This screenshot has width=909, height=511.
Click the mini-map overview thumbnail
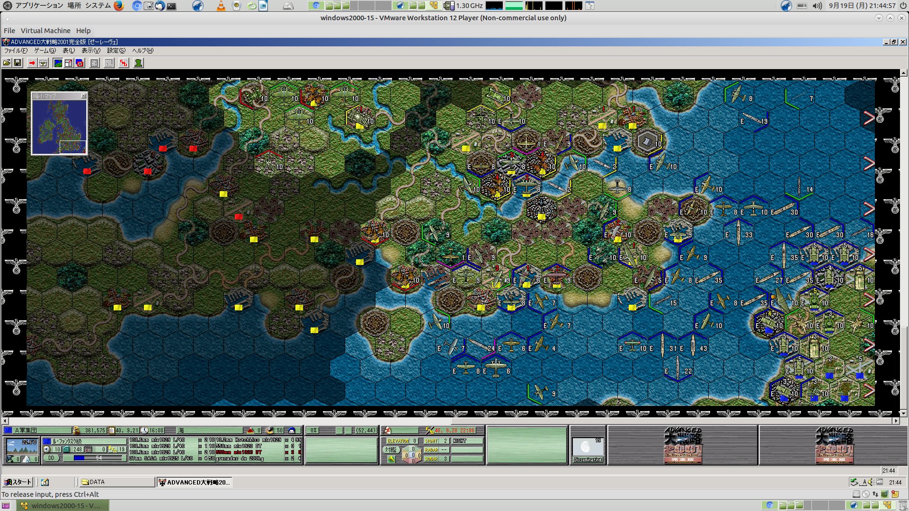(x=59, y=126)
